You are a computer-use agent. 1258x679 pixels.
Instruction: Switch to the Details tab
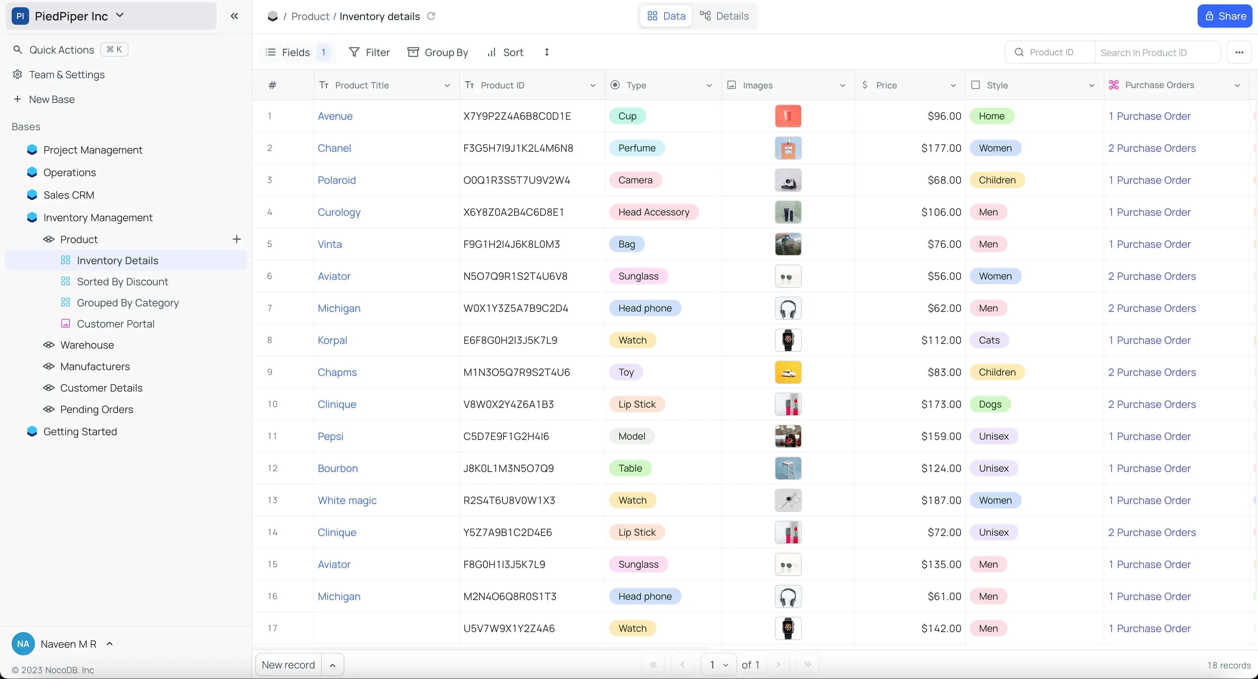(x=724, y=16)
